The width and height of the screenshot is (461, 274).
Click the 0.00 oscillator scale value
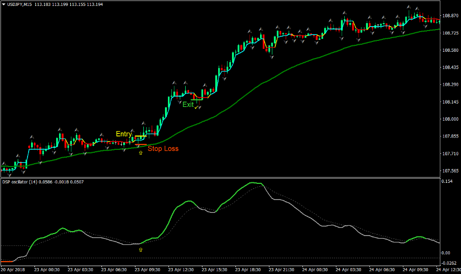coord(446,253)
